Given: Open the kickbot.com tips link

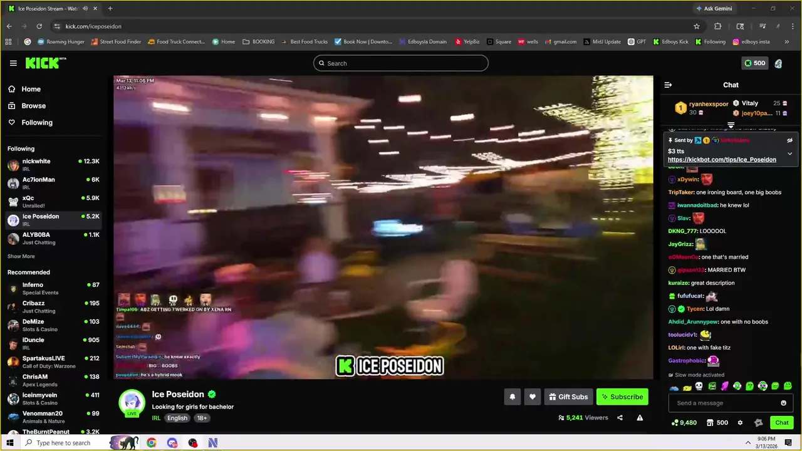Looking at the screenshot, I should pos(722,160).
